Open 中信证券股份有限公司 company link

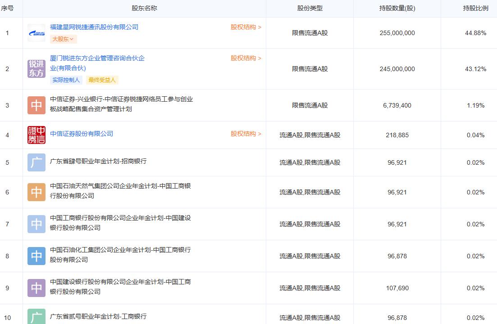pos(82,134)
